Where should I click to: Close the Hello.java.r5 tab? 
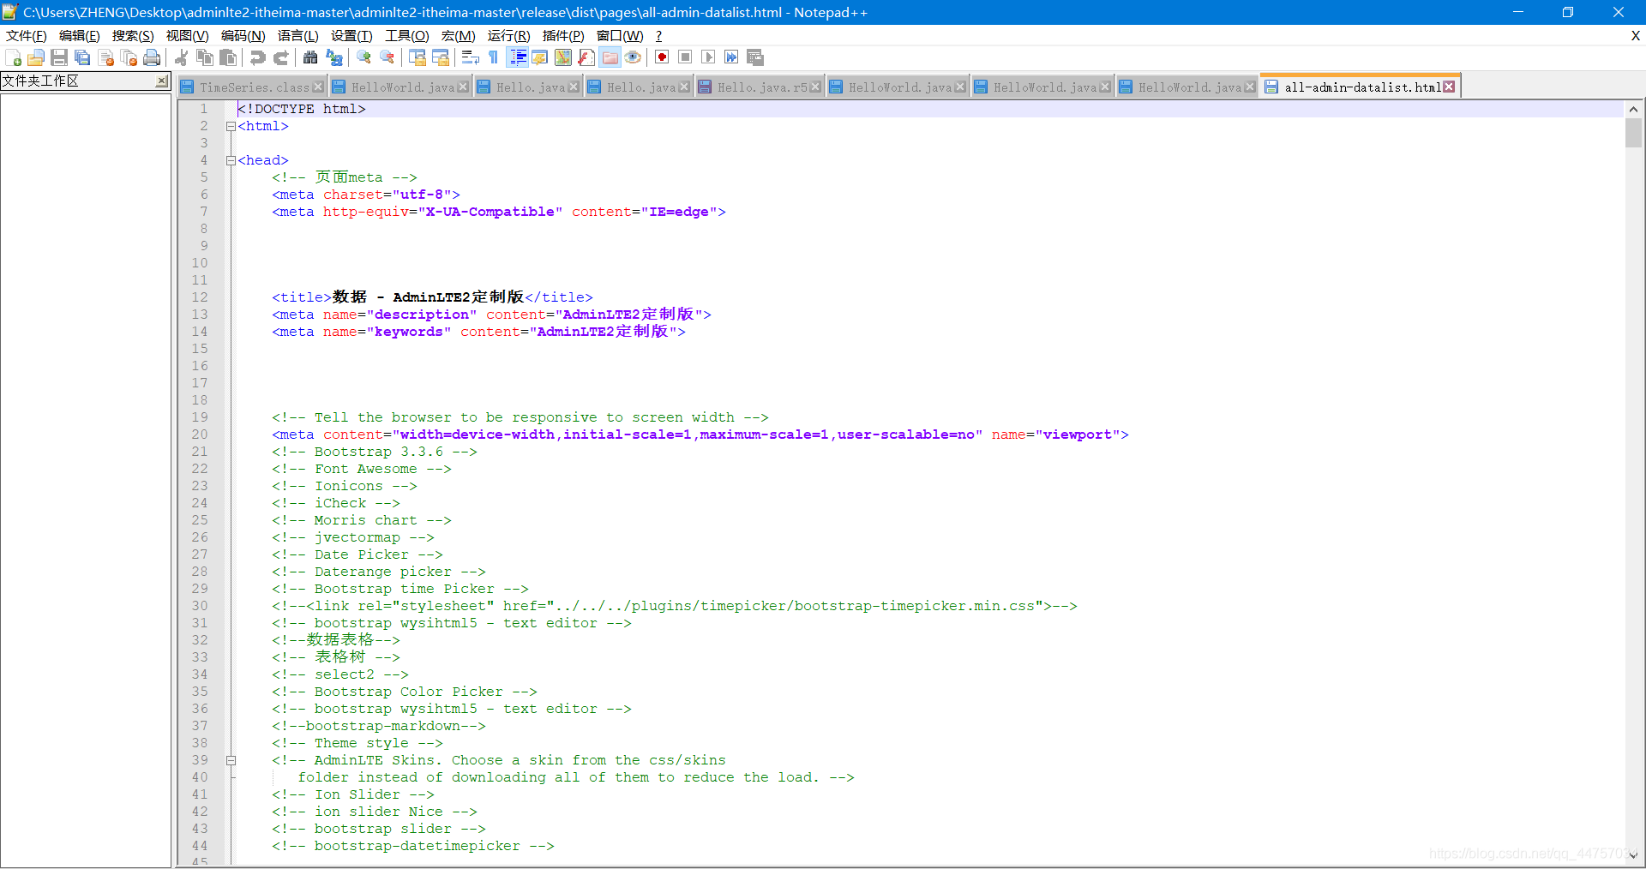click(815, 87)
